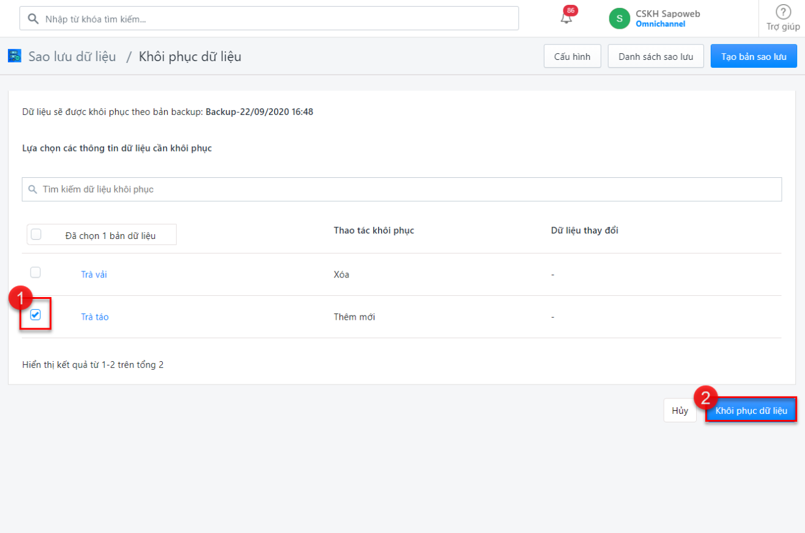This screenshot has height=533, width=805.
Task: Focus the Tìm kiếm dữ liệu khôi phục field
Action: click(x=402, y=189)
